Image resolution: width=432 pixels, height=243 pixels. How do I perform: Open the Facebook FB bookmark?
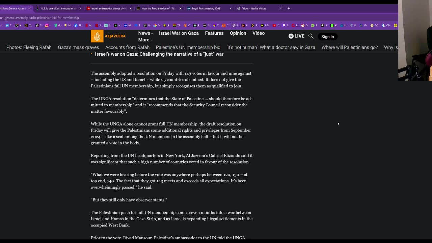coord(78,25)
